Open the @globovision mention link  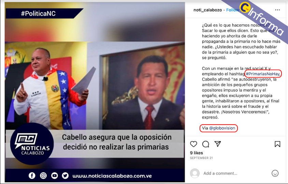tap(222, 128)
